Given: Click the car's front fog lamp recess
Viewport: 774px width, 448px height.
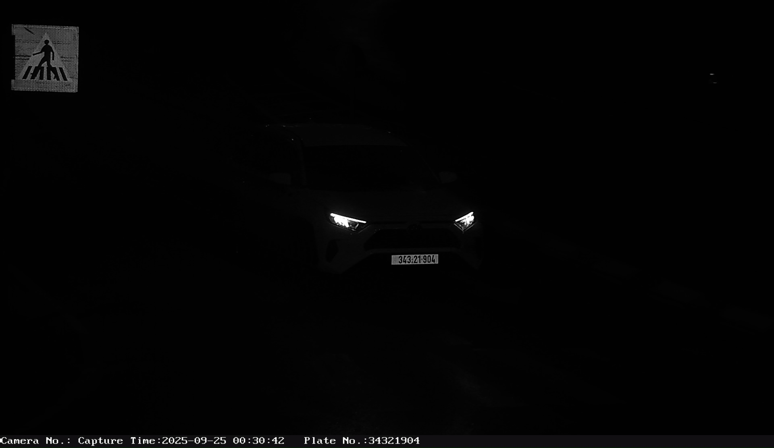Looking at the screenshot, I should (x=332, y=251).
